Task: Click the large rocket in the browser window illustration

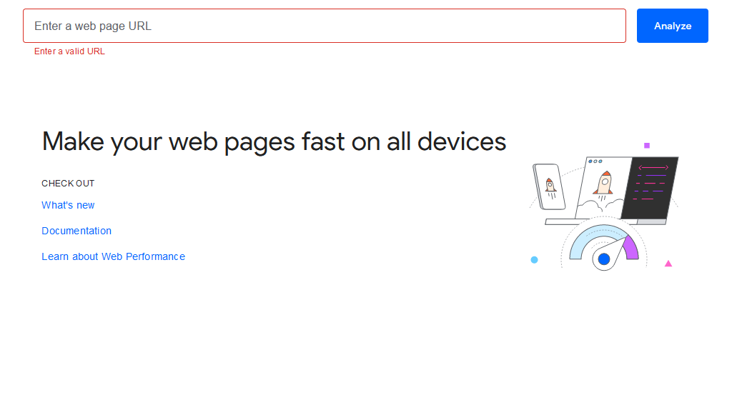Action: pos(603,184)
